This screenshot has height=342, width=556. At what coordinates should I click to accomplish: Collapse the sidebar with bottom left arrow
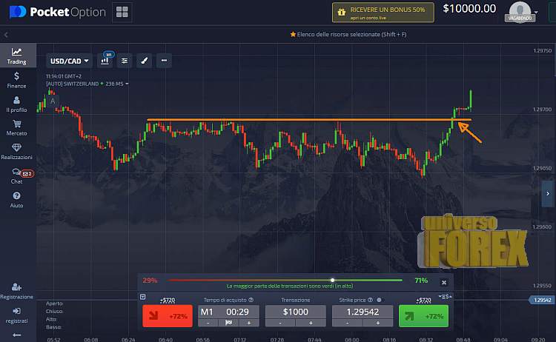click(16, 335)
